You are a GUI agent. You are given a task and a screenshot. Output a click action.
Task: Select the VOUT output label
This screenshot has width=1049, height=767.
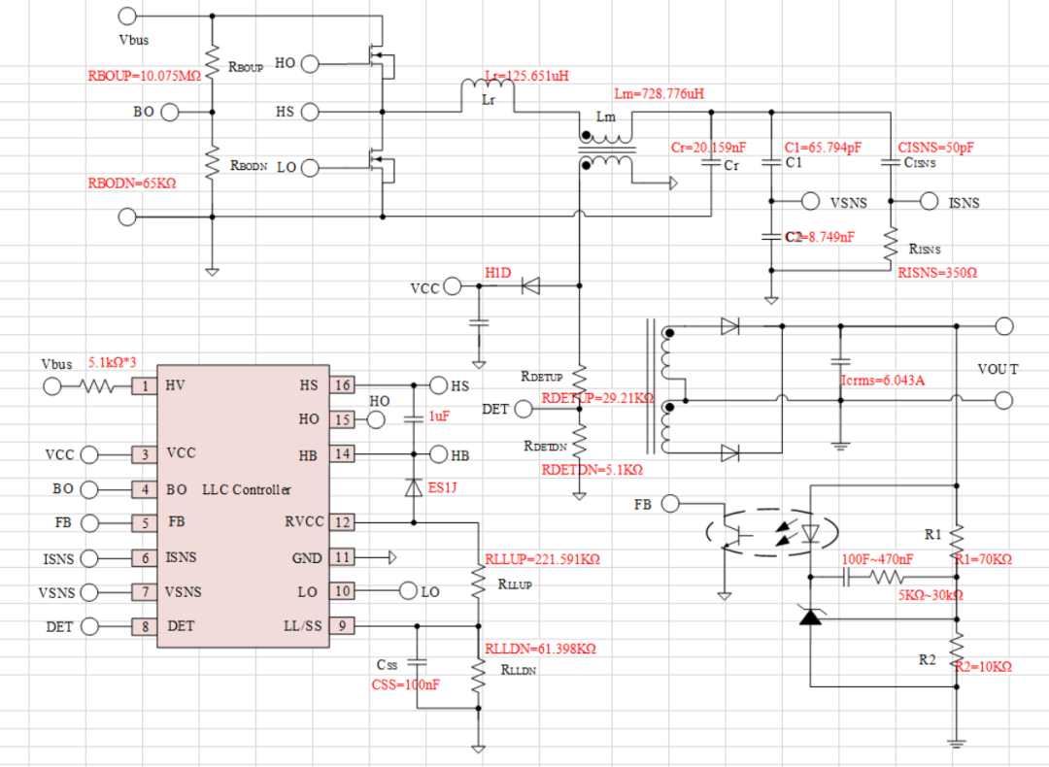tap(998, 369)
